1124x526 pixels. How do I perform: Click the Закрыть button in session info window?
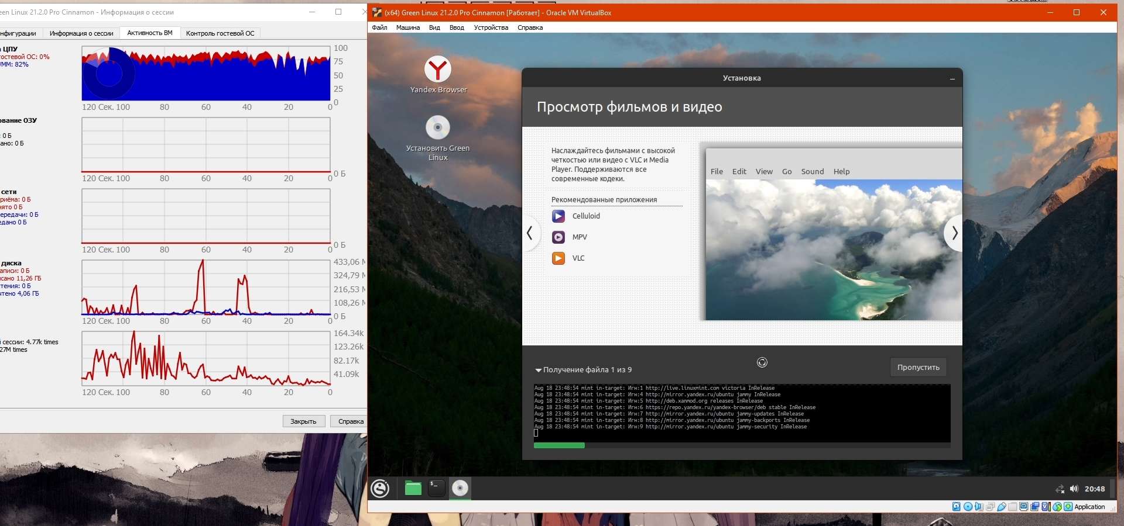303,421
